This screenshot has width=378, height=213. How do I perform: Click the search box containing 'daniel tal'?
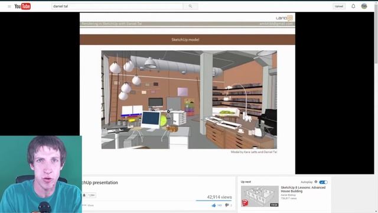click(117, 7)
